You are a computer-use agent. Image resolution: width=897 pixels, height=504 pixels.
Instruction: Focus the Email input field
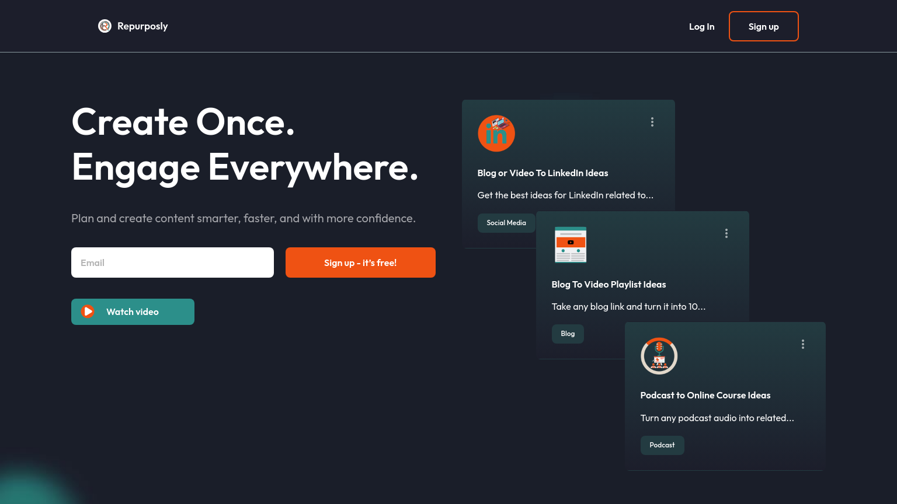point(172,262)
